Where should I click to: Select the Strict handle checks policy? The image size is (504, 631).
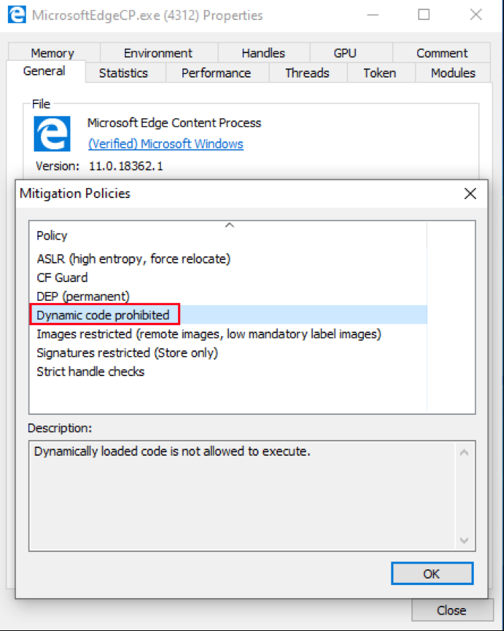[x=90, y=371]
